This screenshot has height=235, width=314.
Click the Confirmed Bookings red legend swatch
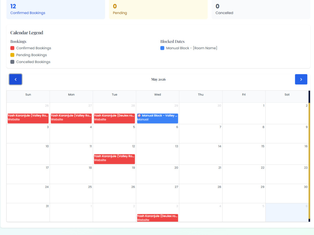point(12,48)
